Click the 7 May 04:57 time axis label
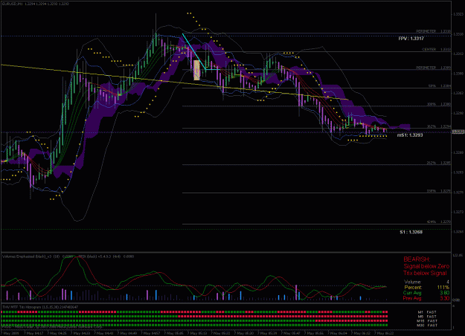 [x=152, y=333]
